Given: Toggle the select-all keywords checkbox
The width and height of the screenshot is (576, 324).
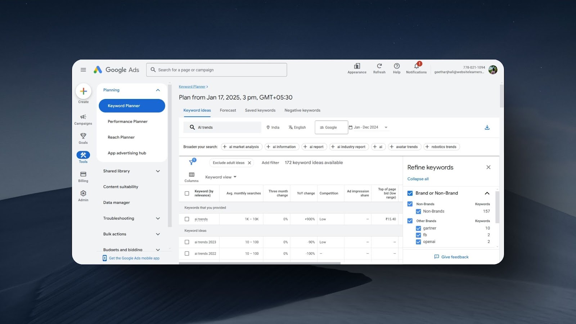Looking at the screenshot, I should pos(187,193).
